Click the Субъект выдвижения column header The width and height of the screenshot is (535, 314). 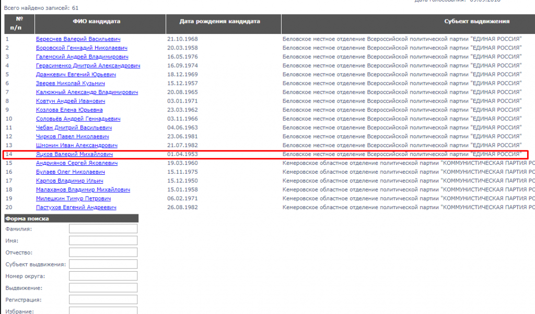tap(408, 24)
